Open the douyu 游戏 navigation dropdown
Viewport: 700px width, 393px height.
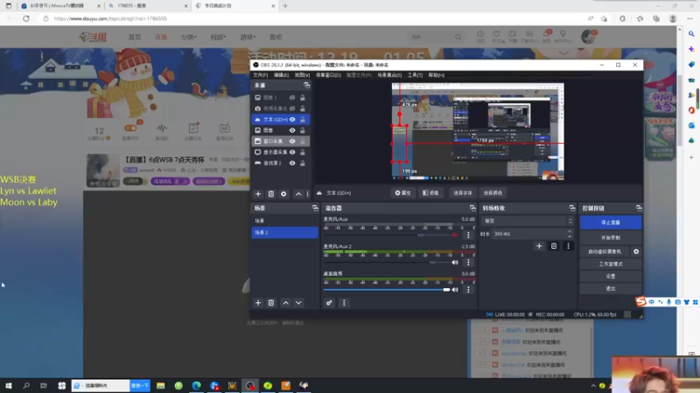248,37
